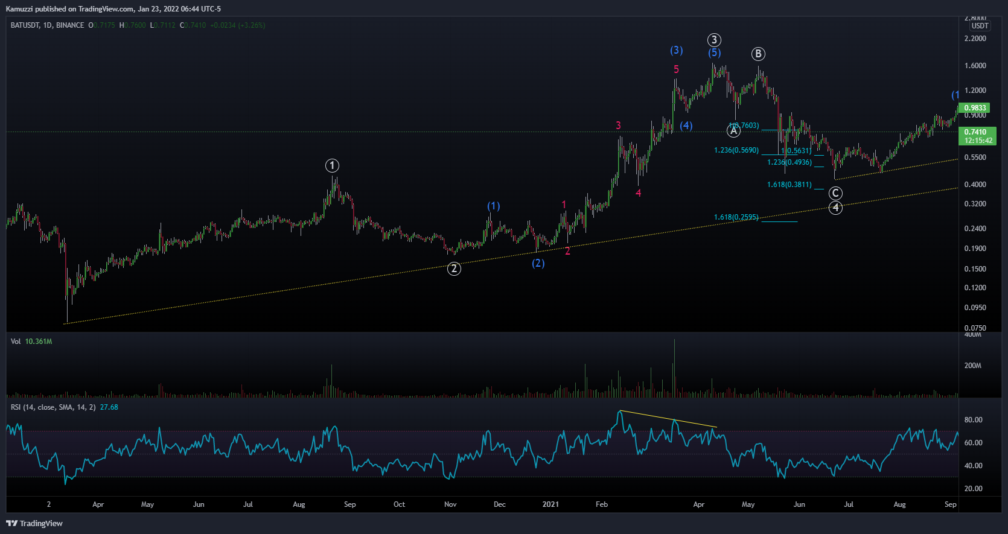Select the red 4 sub-wave label
Image resolution: width=1008 pixels, height=534 pixels.
click(x=639, y=193)
